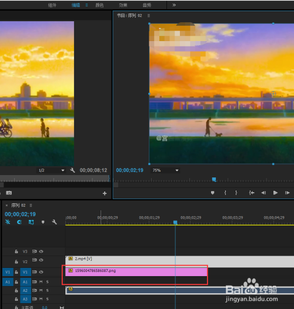The height and width of the screenshot is (309, 294).
Task: Toggle lock on track V1
Action: pos(16,272)
